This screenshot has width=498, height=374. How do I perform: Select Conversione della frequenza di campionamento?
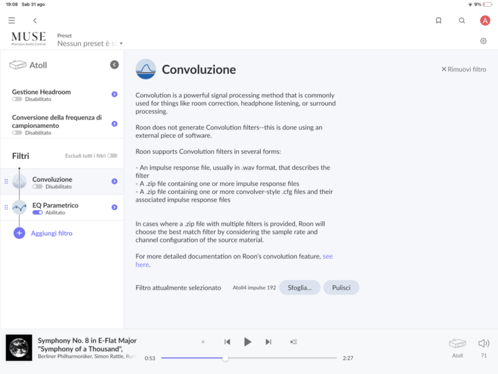[x=56, y=121]
